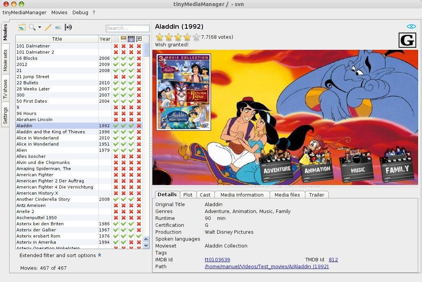
Task: Click the Aladdin movie poster thumbnail
Action: [x=183, y=92]
